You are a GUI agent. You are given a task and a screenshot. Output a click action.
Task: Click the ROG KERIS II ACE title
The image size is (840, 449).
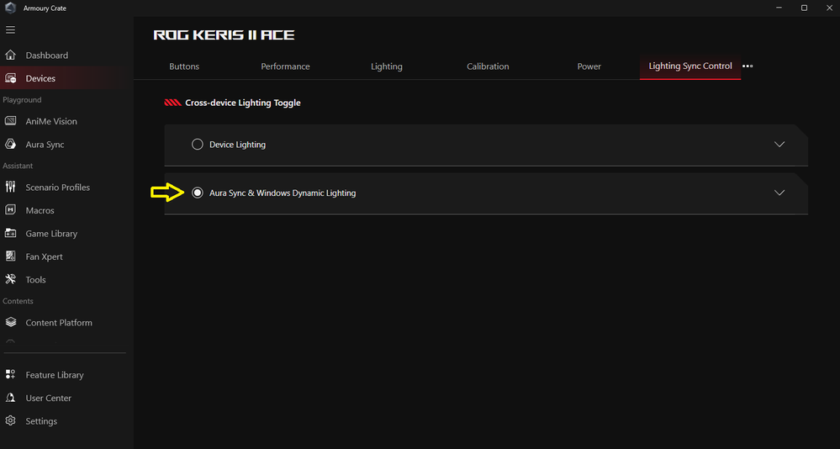[224, 35]
